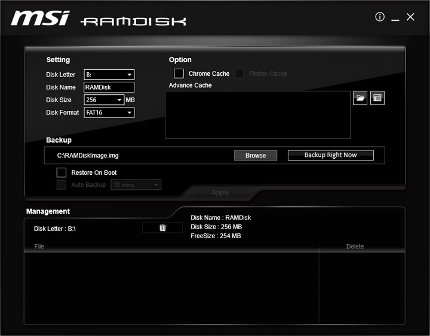Click the MSI logo
430x336 pixels.
pos(40,18)
